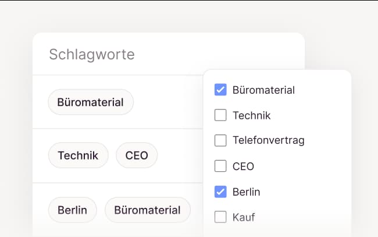Click the Technik tag chip

78,155
